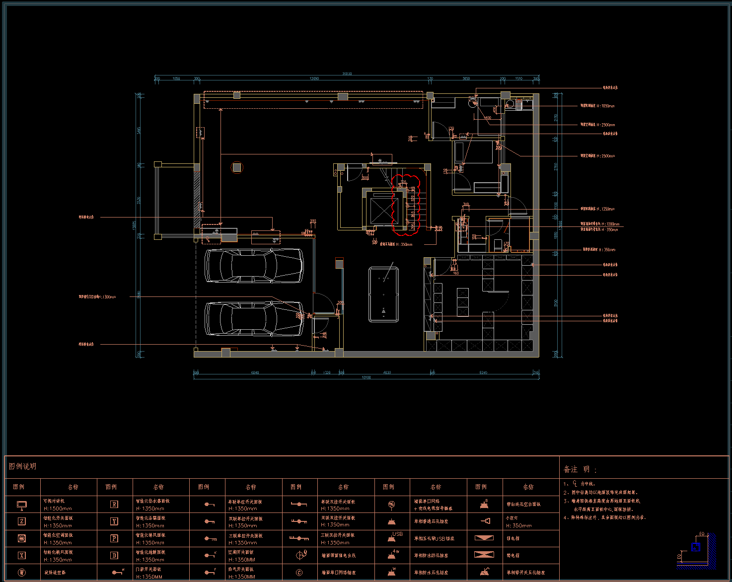Click the 'H:1500mm' intercom height text

pyautogui.click(x=58, y=509)
